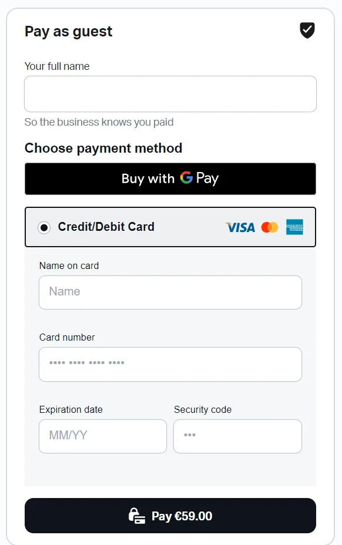Click the American Express logo

(294, 227)
